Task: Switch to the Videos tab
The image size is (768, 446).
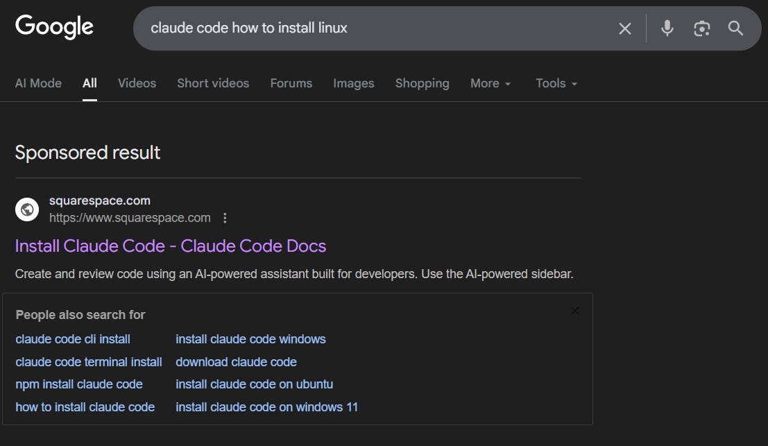Action: click(x=136, y=83)
